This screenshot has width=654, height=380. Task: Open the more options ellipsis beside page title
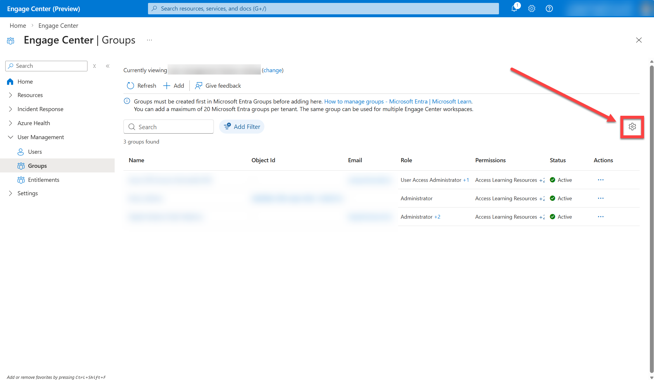pyautogui.click(x=149, y=40)
